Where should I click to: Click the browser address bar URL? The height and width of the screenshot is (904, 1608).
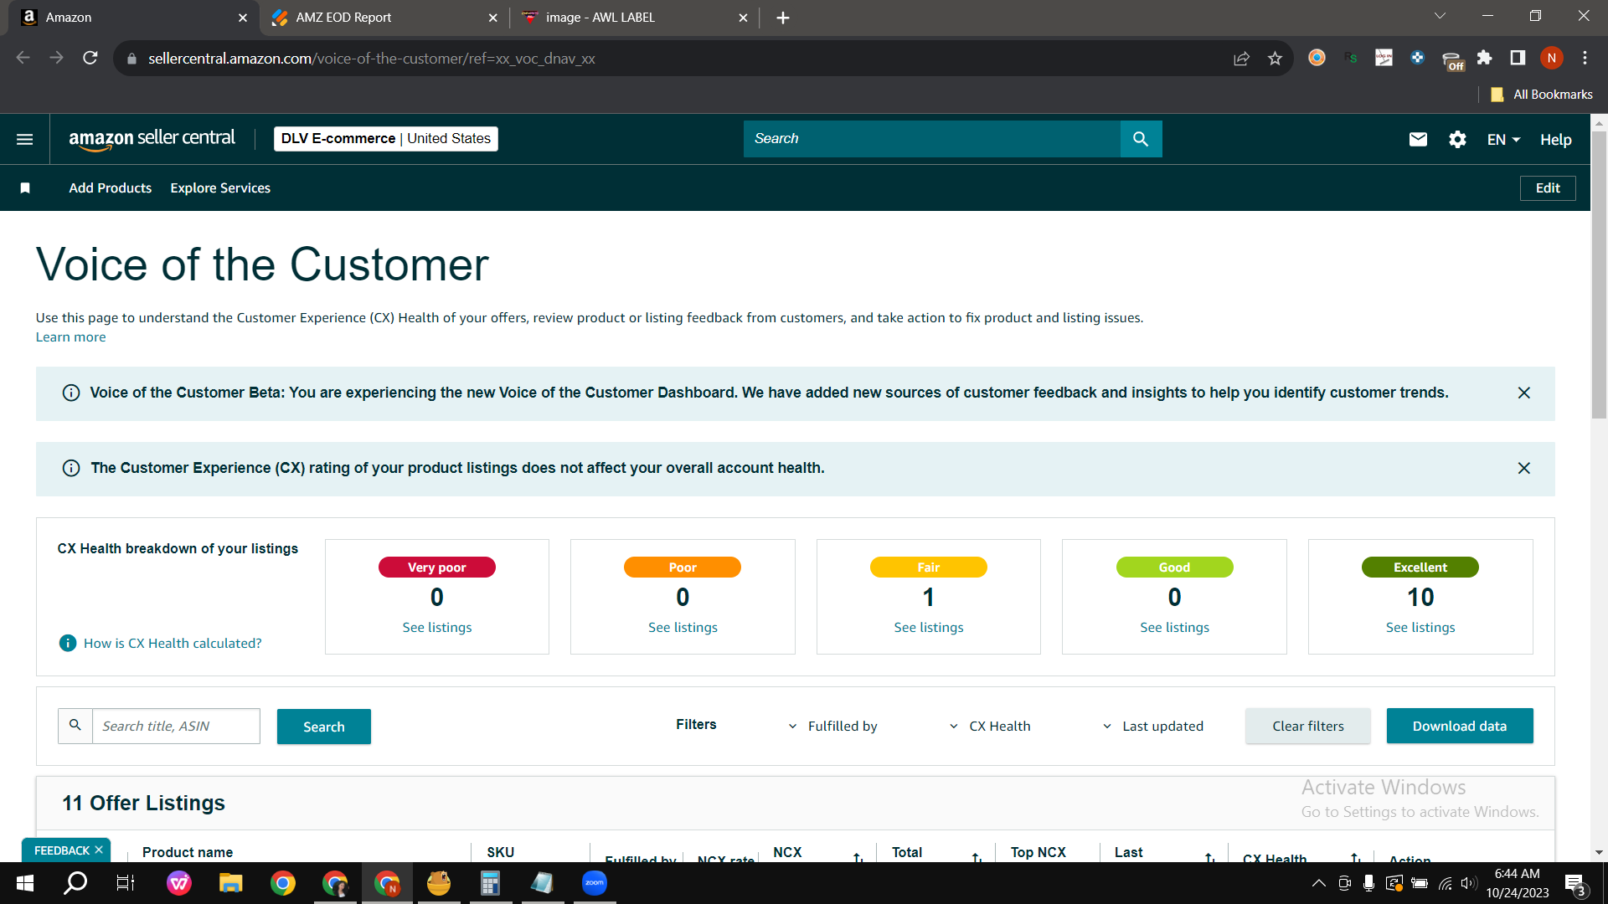[x=371, y=59]
